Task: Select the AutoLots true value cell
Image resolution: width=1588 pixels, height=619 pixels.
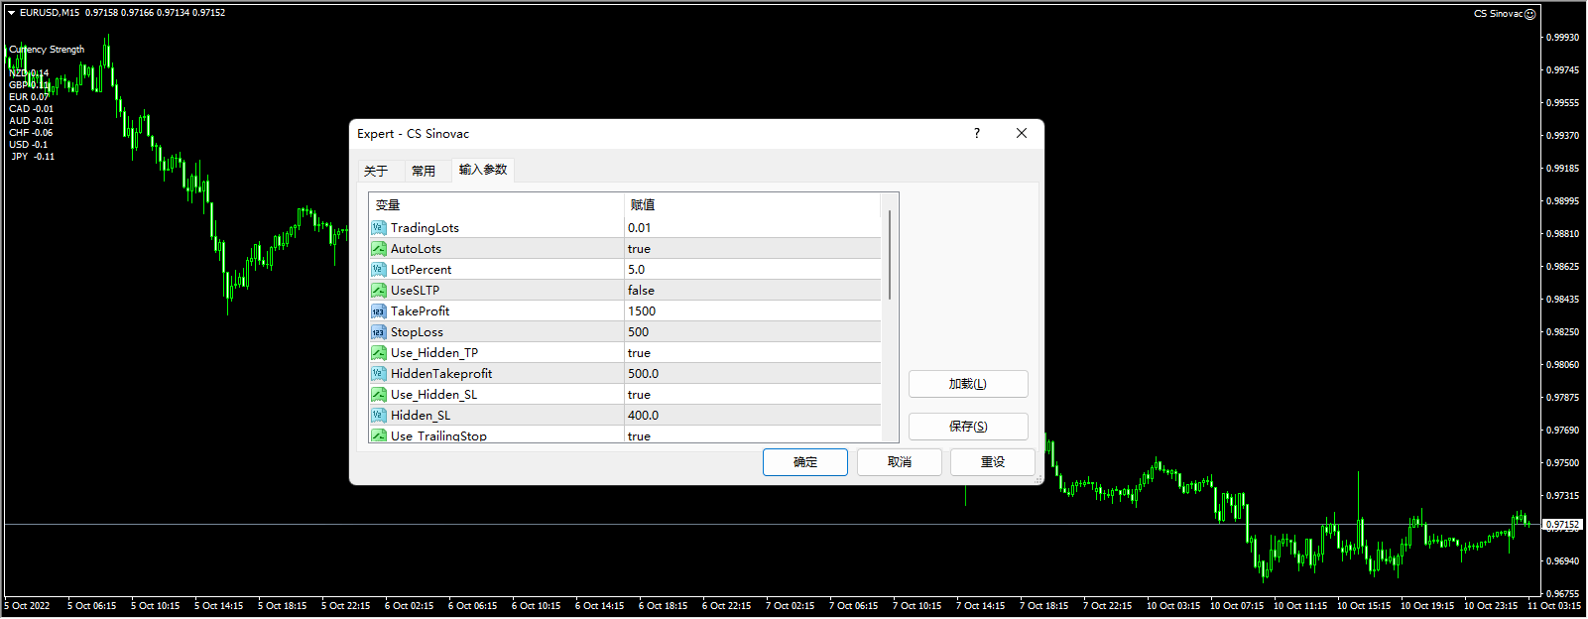Action: (x=752, y=249)
